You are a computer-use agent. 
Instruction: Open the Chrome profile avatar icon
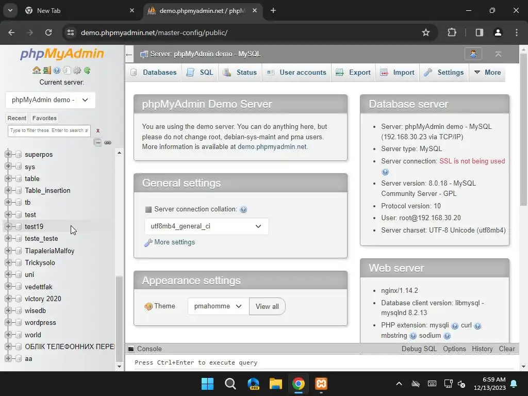[498, 32]
